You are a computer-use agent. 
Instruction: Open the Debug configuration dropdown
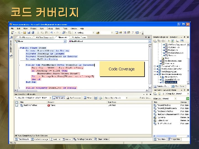click(93, 33)
